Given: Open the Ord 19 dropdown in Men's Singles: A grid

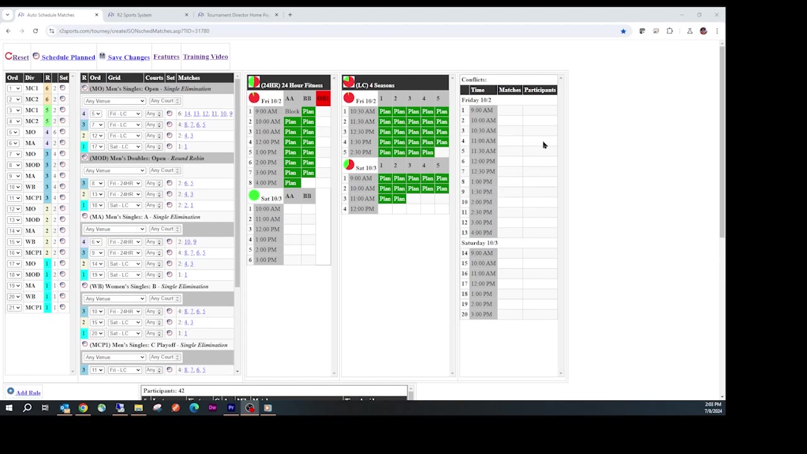Looking at the screenshot, I should pyautogui.click(x=96, y=274).
